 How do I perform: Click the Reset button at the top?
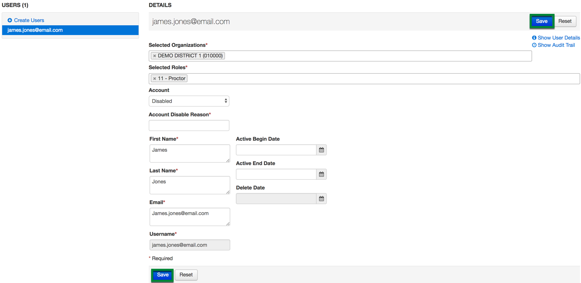[565, 21]
